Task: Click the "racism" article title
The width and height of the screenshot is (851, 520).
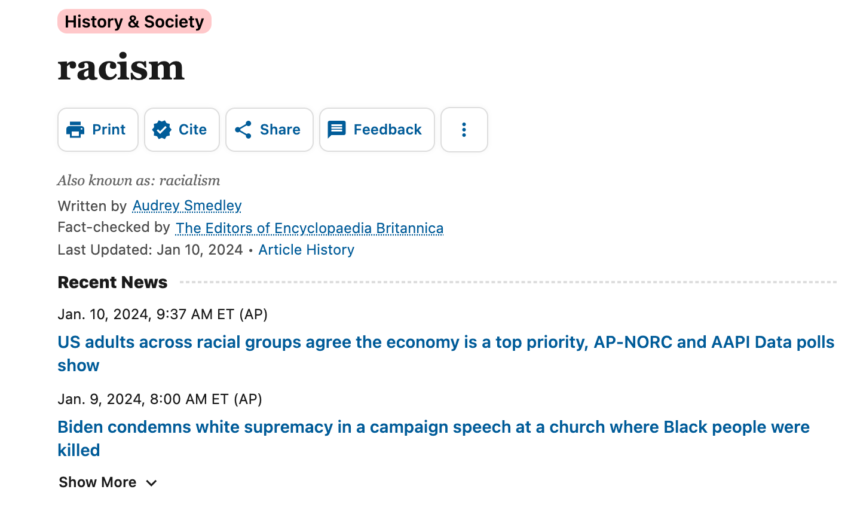Action: 121,68
